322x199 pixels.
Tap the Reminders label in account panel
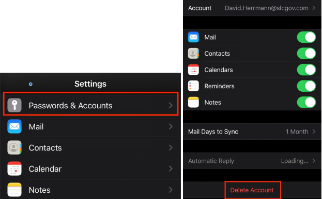coord(219,86)
